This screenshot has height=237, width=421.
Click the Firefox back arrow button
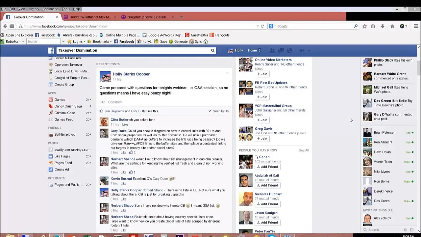[x=5, y=26]
